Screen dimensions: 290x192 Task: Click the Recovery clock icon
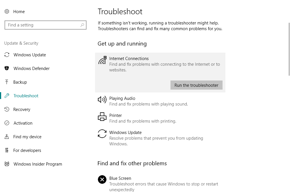(x=7, y=110)
